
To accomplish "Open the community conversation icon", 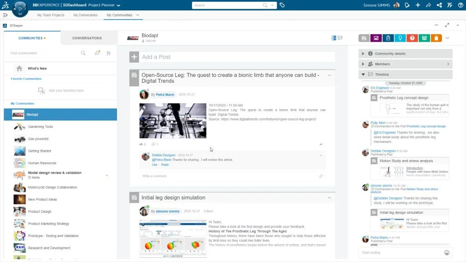I will [x=340, y=38].
